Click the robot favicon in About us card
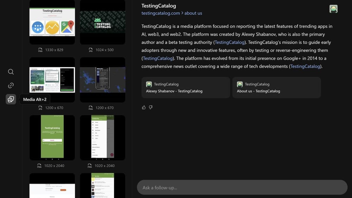This screenshot has height=198, width=352. (x=240, y=84)
